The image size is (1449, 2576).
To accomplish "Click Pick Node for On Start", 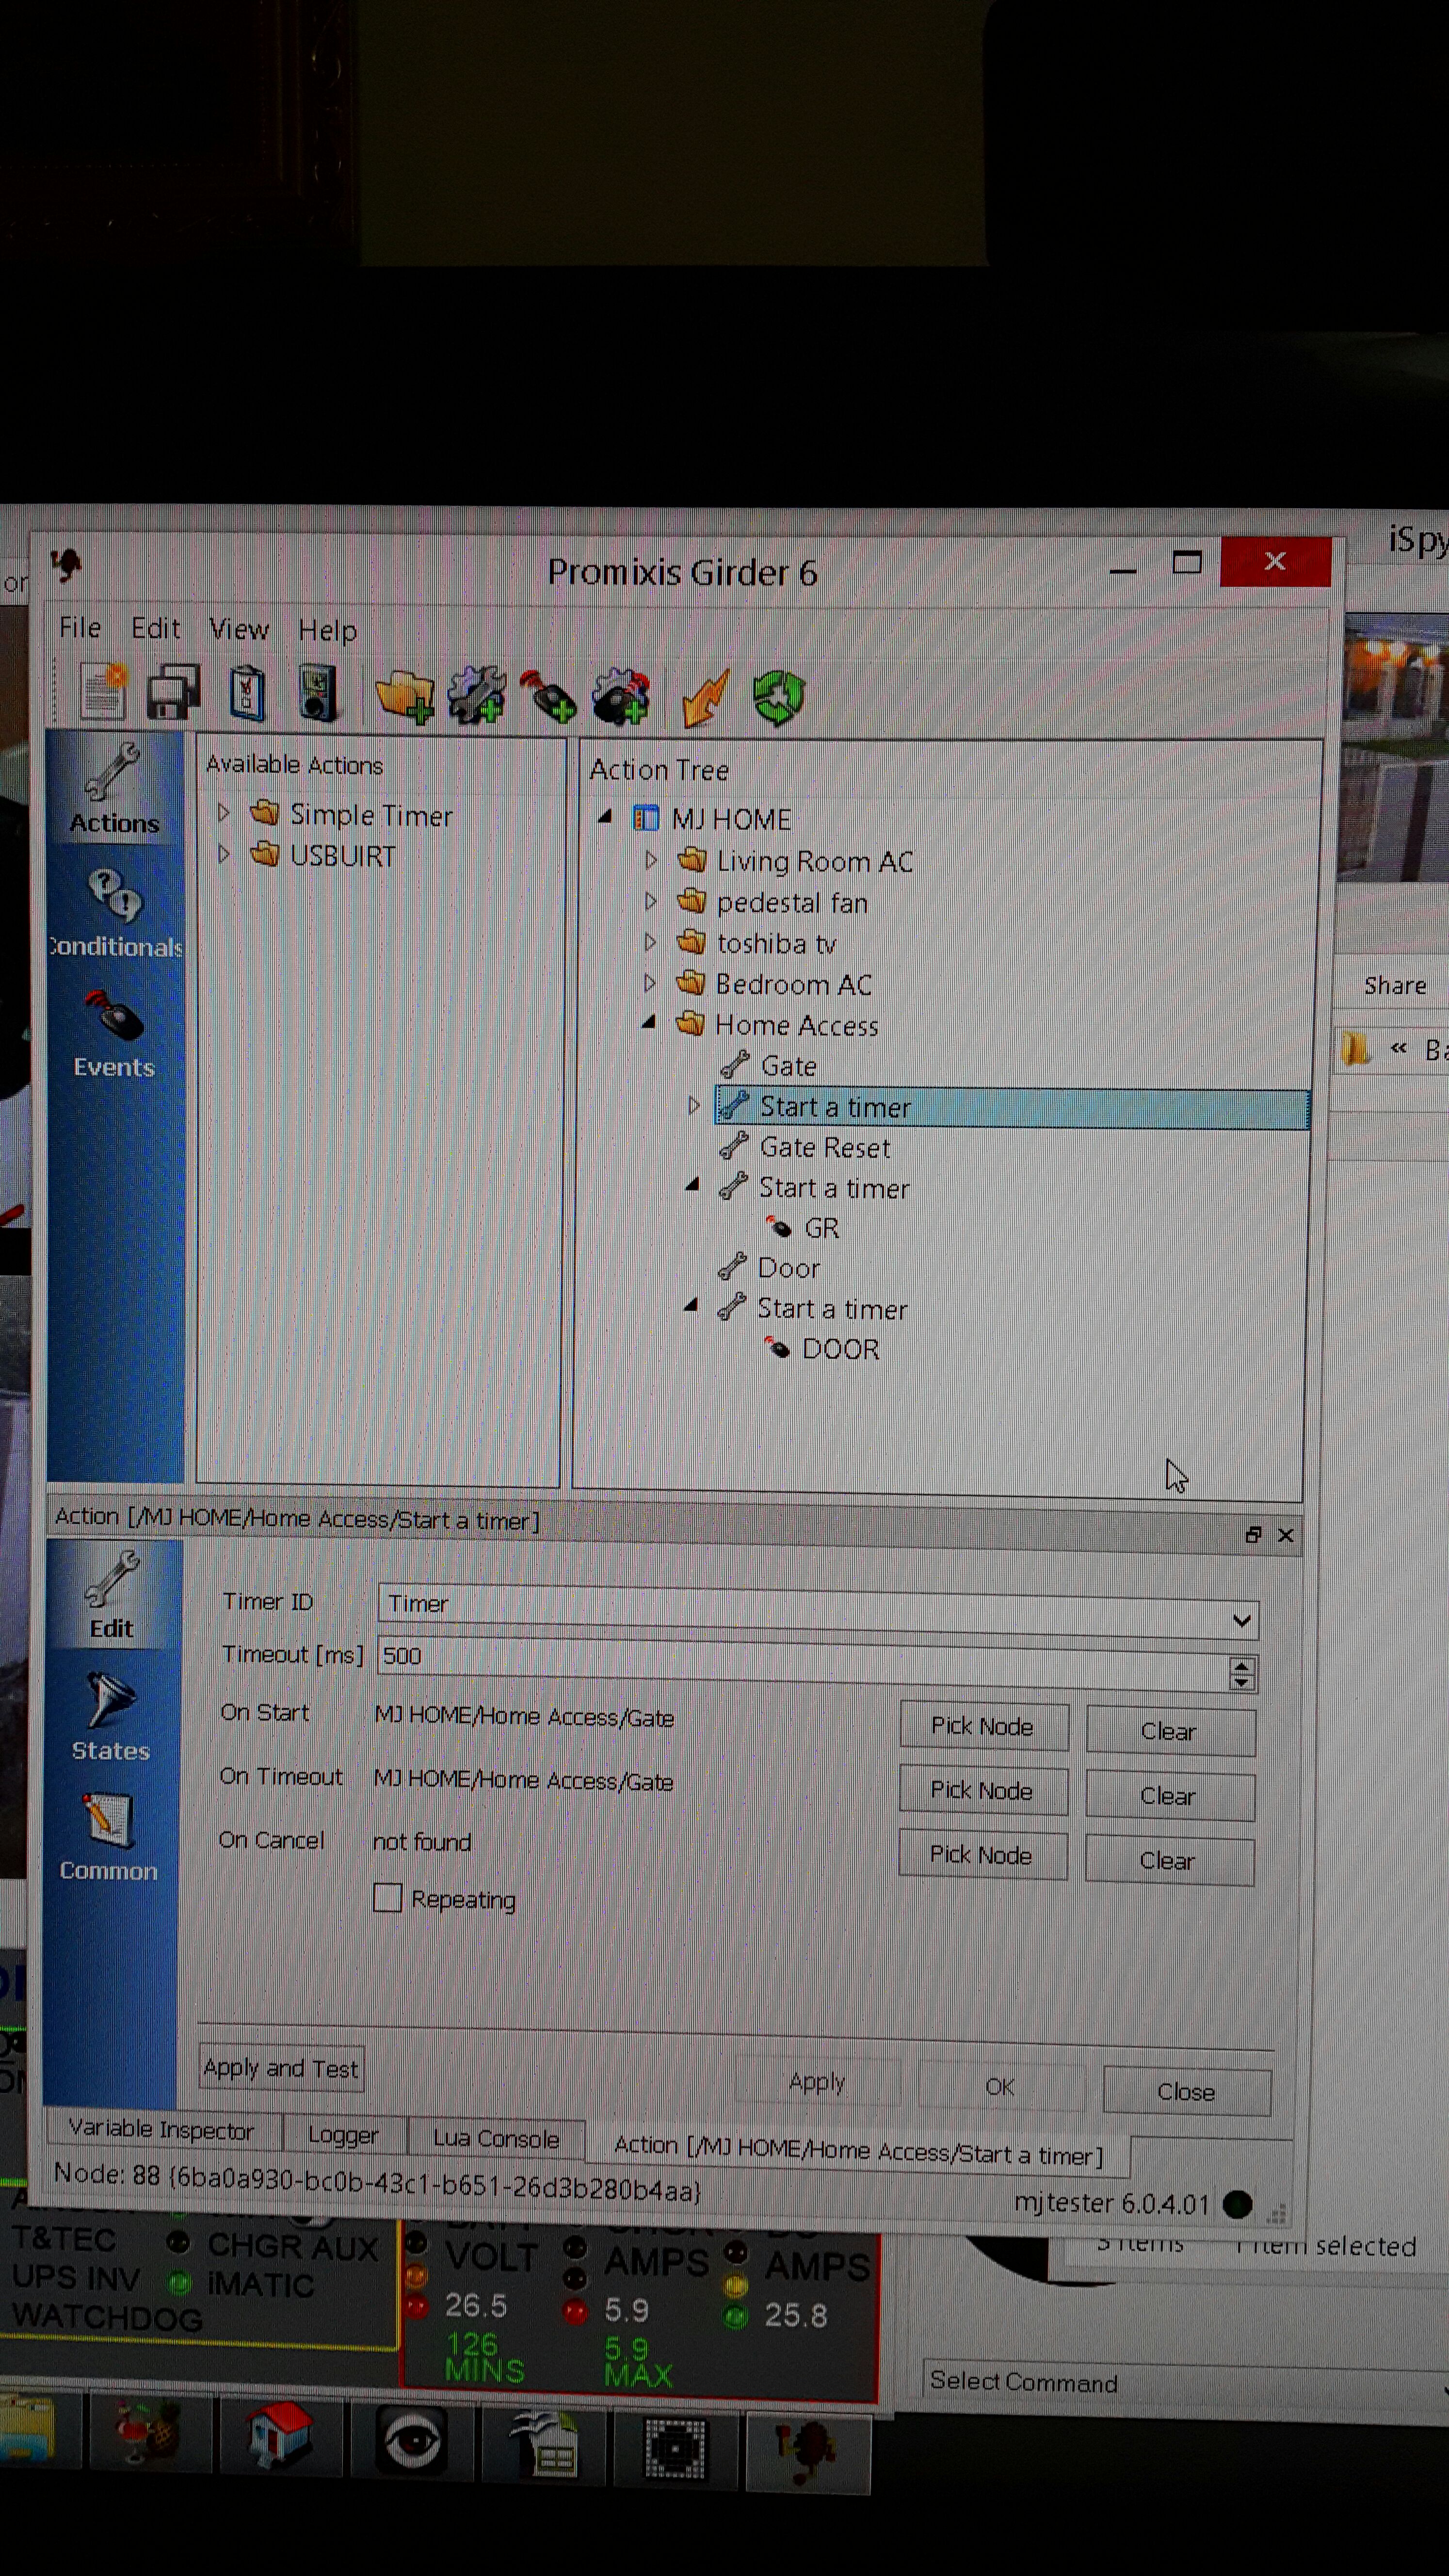I will 983,1727.
